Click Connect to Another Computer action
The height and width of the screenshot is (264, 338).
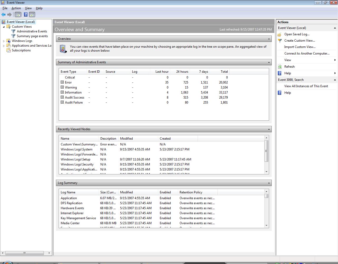click(306, 53)
